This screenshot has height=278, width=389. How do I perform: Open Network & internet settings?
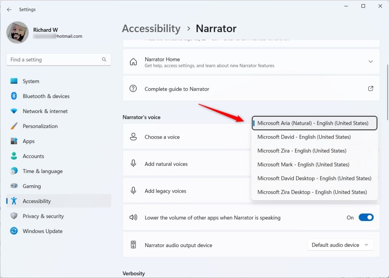pyautogui.click(x=59, y=111)
